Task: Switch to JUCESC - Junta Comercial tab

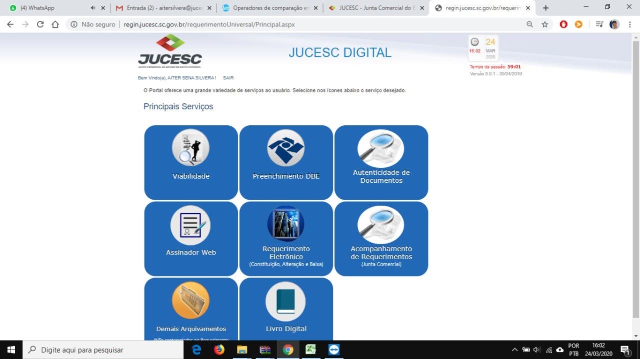Action: 376,8
